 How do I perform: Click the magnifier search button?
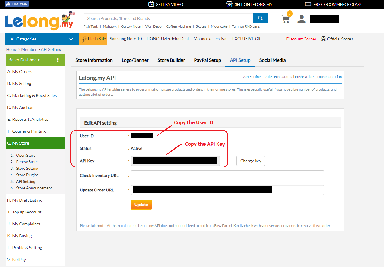260,18
